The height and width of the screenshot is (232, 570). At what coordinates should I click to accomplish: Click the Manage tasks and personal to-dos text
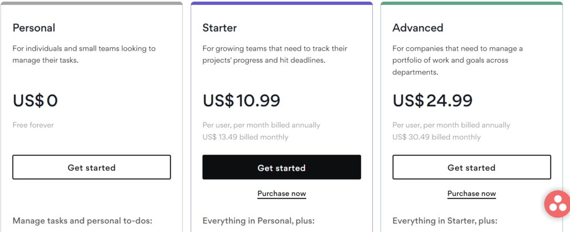click(82, 221)
